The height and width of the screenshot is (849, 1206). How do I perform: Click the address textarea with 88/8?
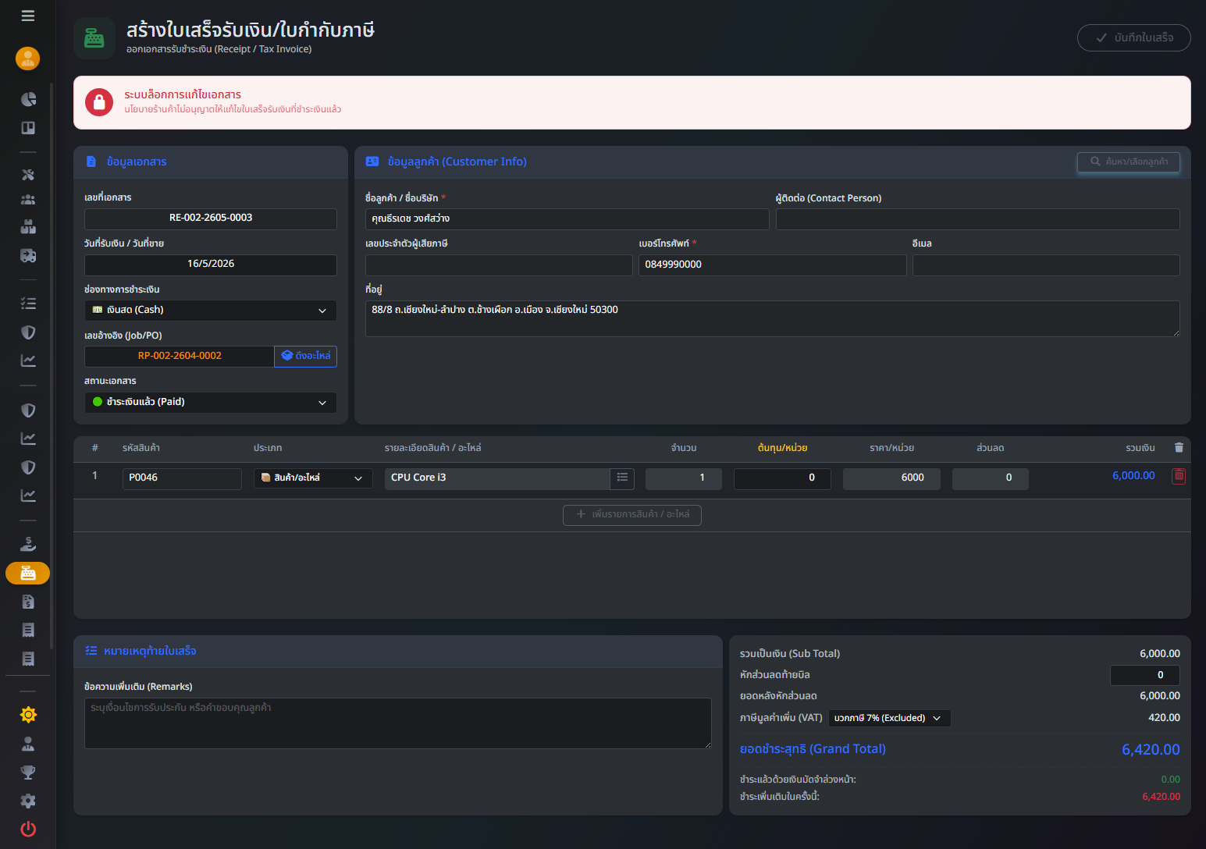pos(773,318)
